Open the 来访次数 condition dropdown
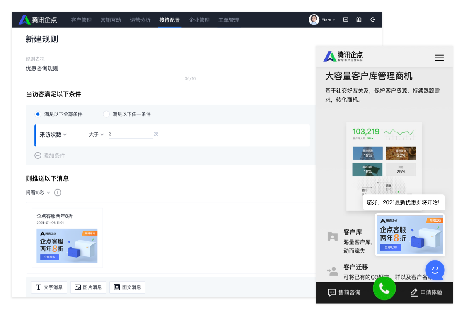 tap(53, 134)
